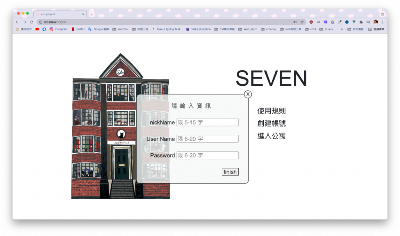
Task: Submit the form with the finish button
Action: (x=230, y=172)
